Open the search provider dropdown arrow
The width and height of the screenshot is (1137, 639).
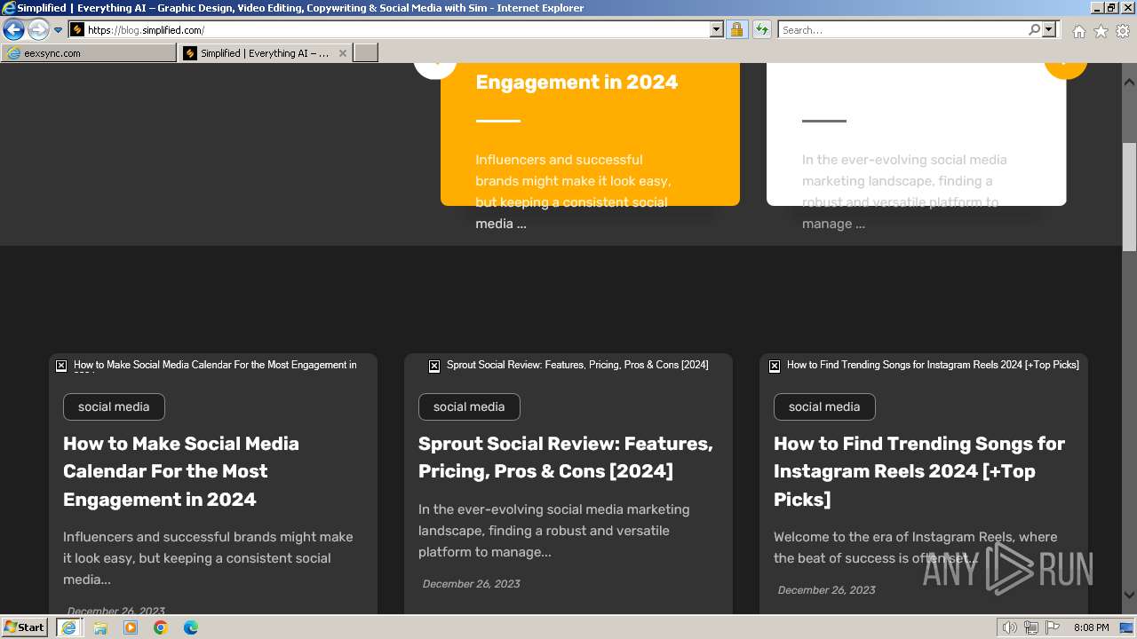[1049, 29]
